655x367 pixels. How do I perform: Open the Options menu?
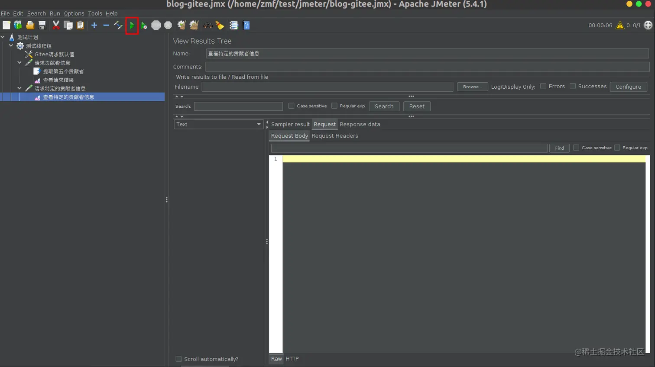tap(74, 13)
